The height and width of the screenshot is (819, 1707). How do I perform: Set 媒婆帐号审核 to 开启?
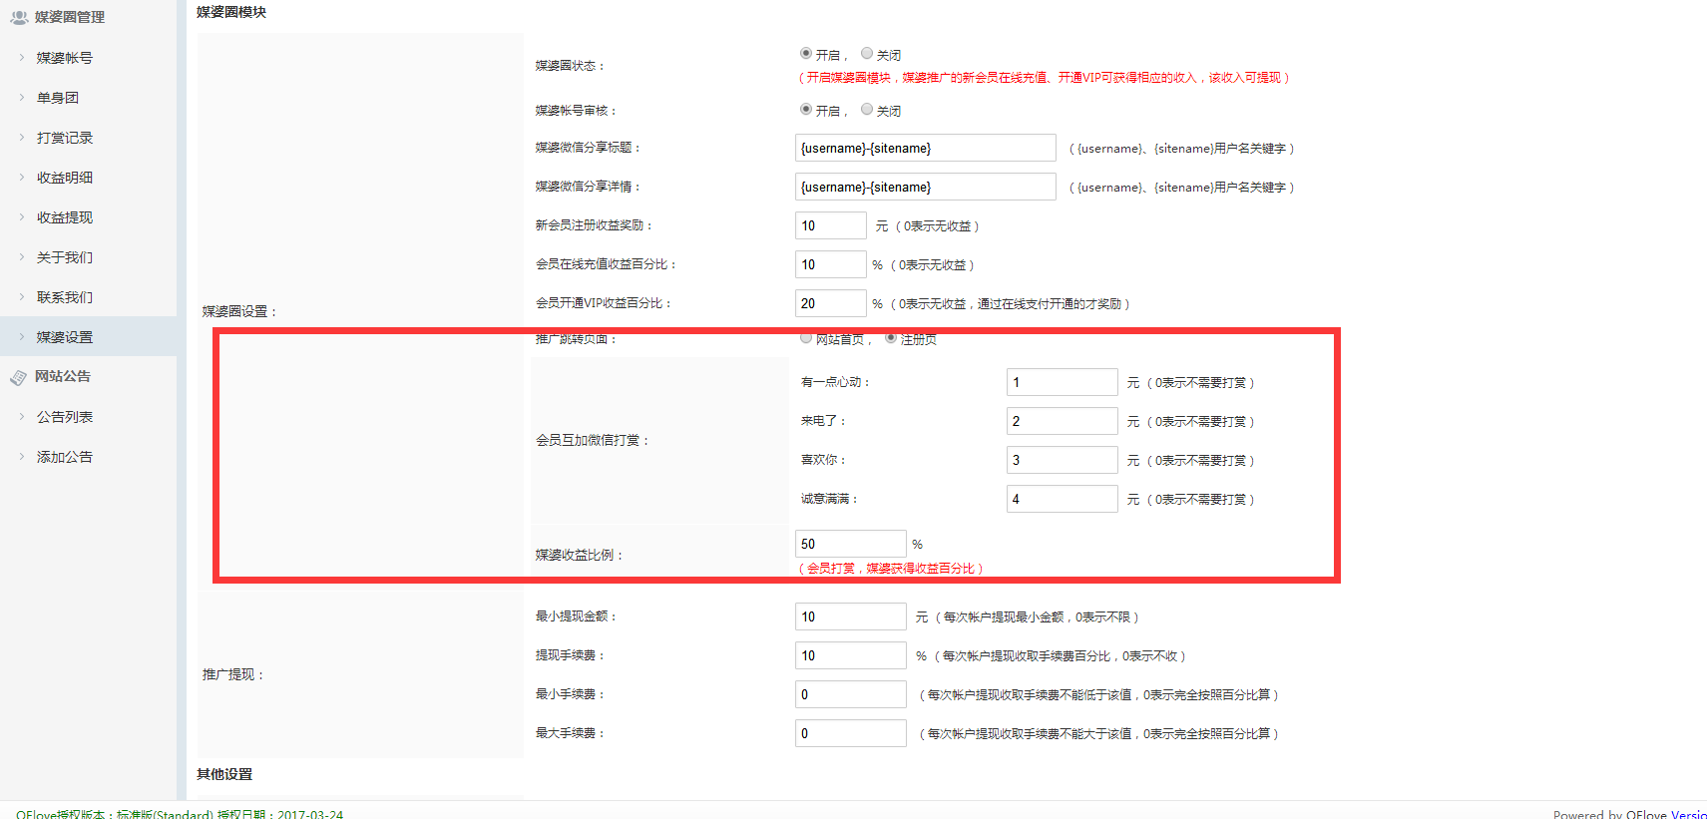pyautogui.click(x=806, y=109)
